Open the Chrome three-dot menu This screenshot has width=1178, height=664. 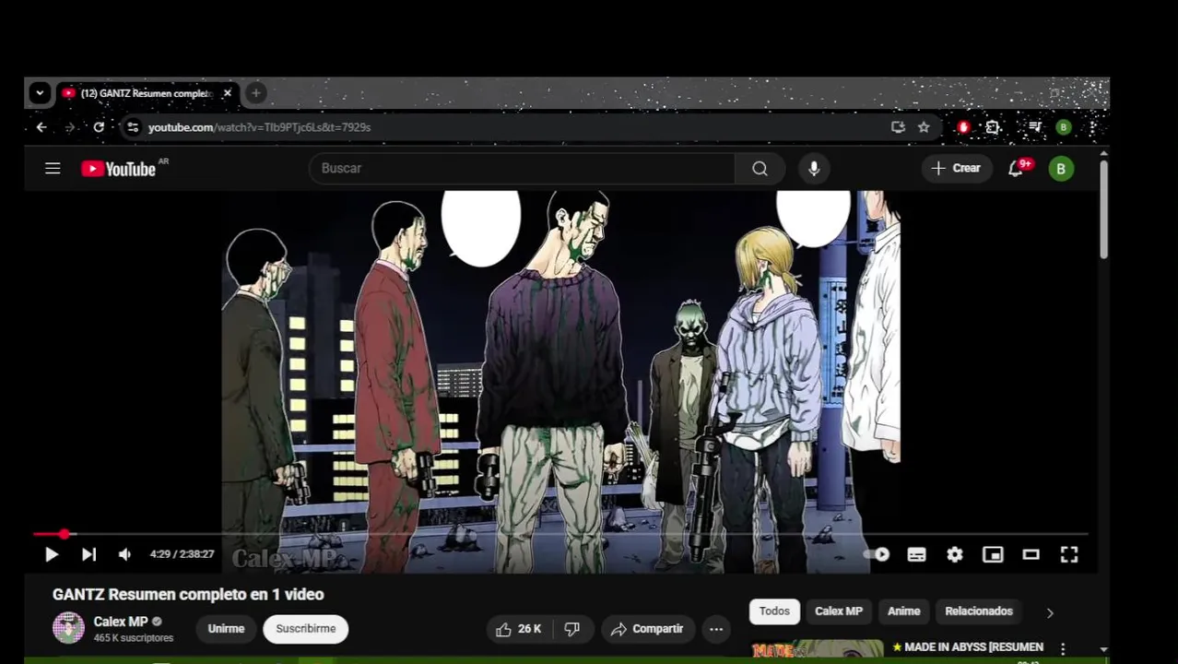click(1092, 127)
